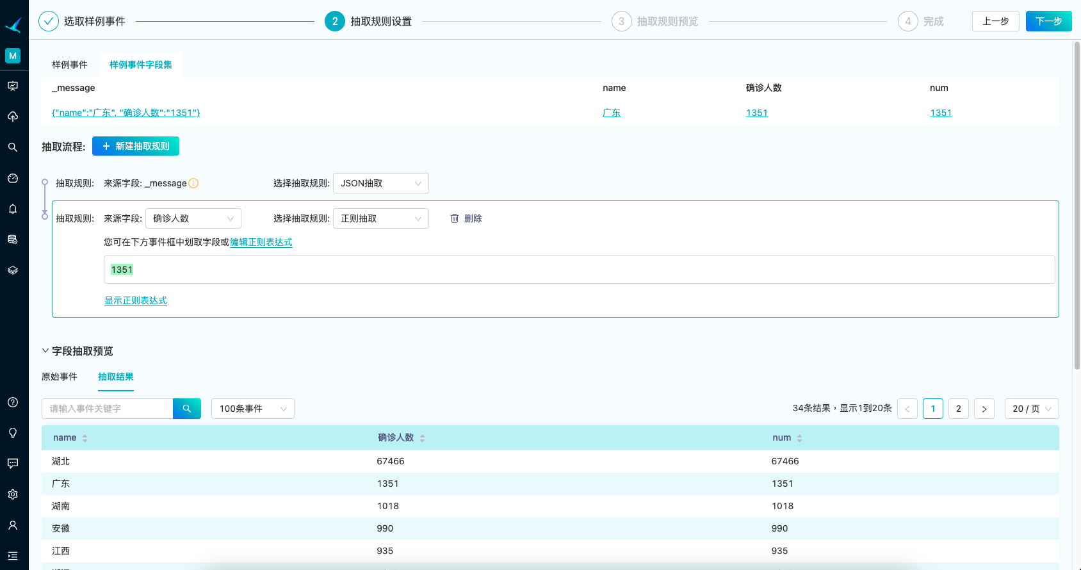Screen dimensions: 1081x570
Task: Click the 1018 value in num column
Action: pos(783,506)
